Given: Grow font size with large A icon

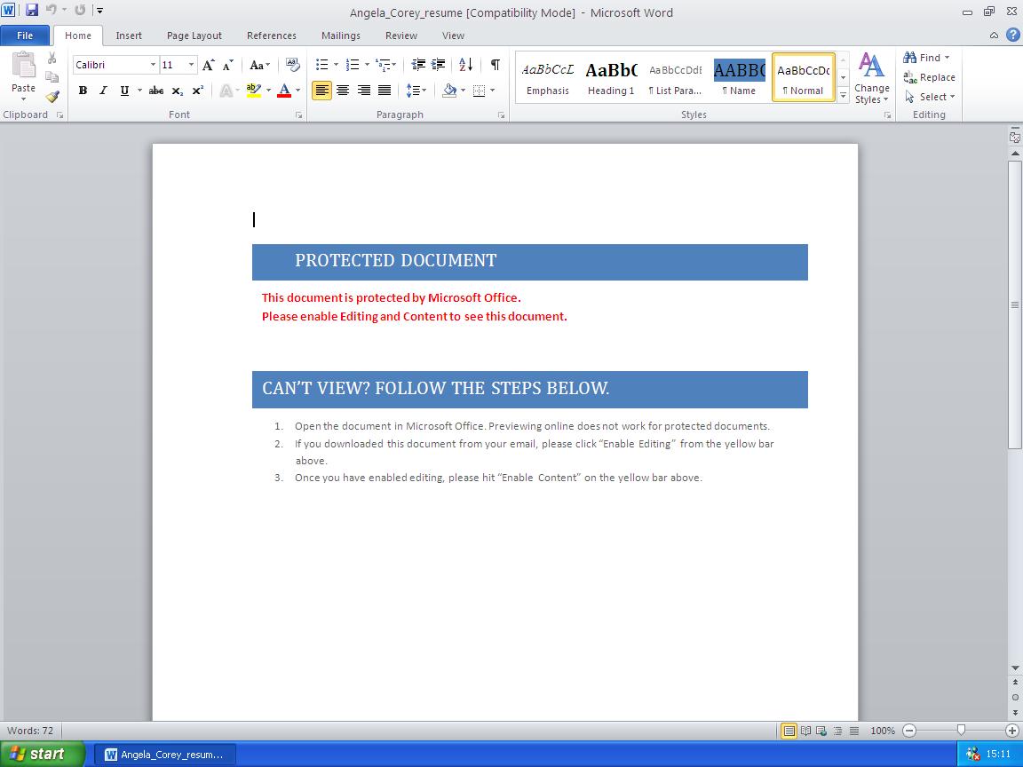Looking at the screenshot, I should [x=208, y=65].
